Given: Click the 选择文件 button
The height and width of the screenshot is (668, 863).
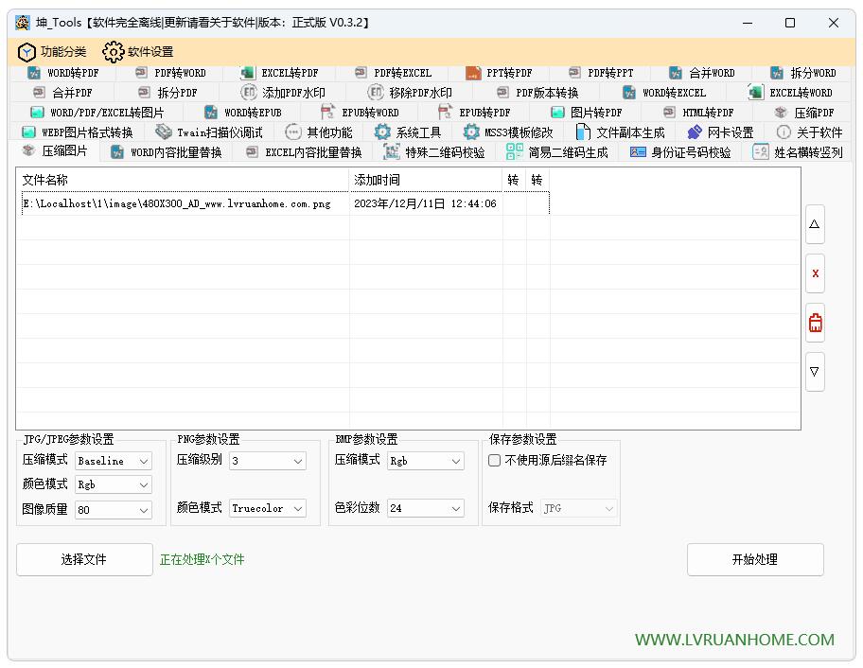Looking at the screenshot, I should [x=83, y=559].
